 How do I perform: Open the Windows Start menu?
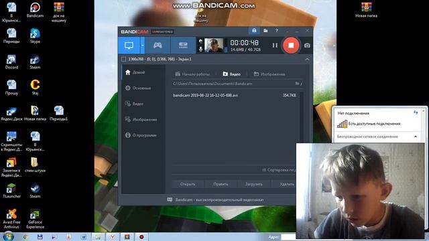point(8,236)
